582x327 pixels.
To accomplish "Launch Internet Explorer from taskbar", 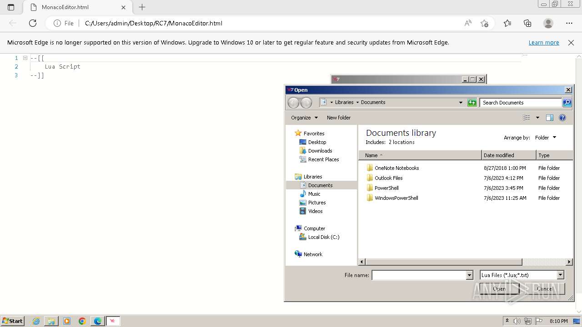I will click(x=36, y=321).
